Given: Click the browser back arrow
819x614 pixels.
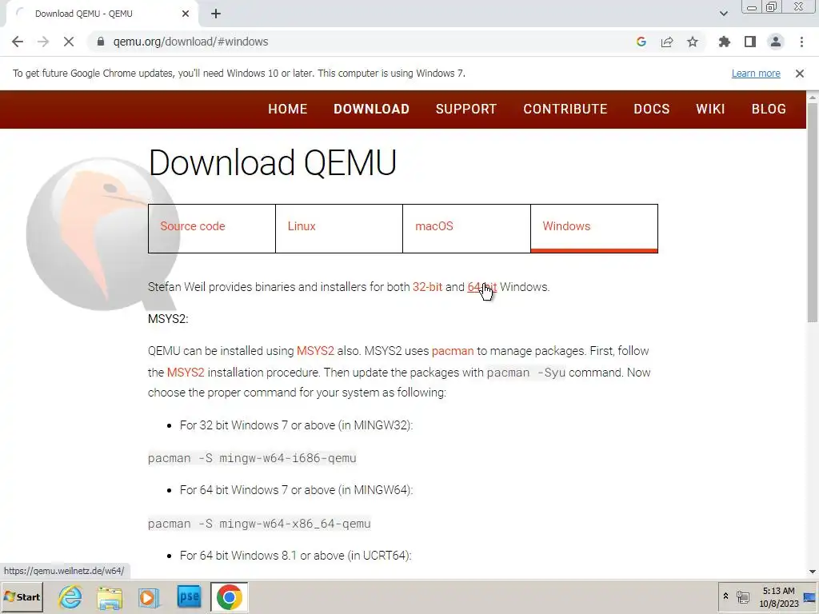Looking at the screenshot, I should tap(18, 42).
